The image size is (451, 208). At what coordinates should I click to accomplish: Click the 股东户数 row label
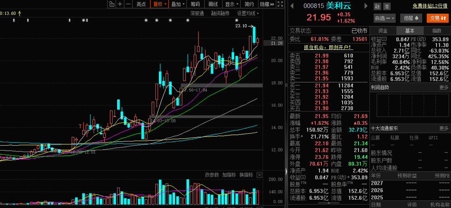click(x=381, y=161)
